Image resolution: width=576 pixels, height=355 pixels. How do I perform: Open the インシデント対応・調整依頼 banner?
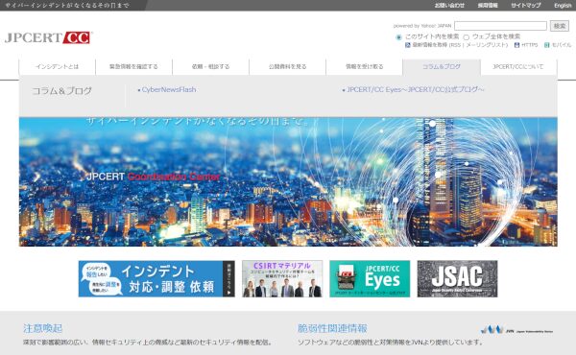156,278
